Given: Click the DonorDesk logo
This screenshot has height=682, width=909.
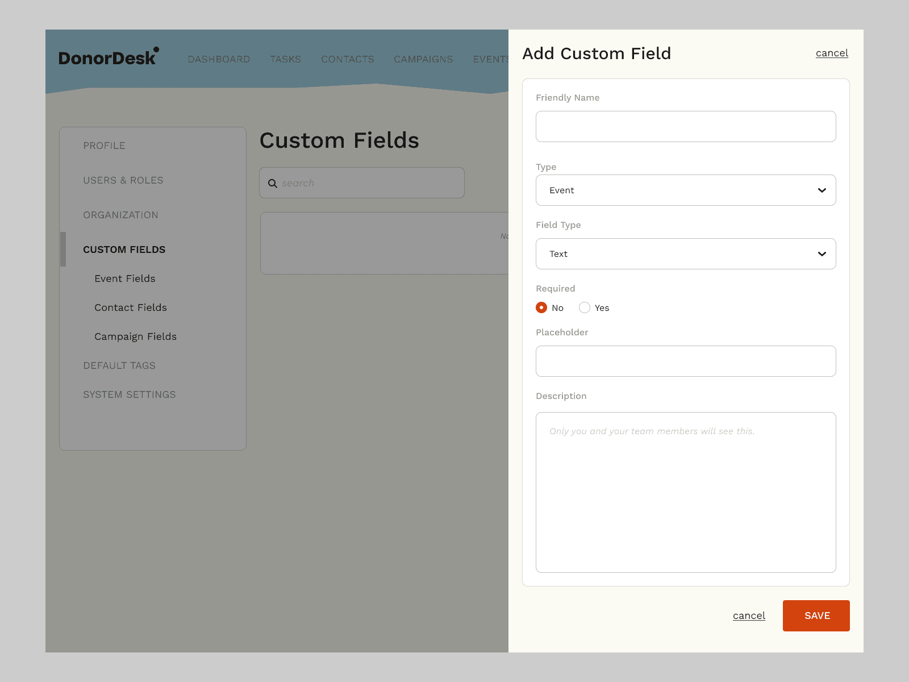Looking at the screenshot, I should (x=109, y=57).
